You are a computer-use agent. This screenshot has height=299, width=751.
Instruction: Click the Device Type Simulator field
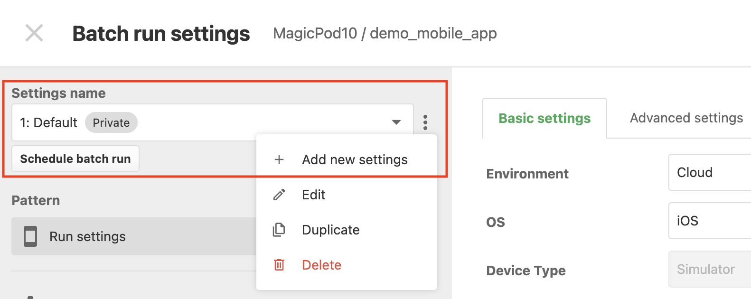(x=710, y=269)
